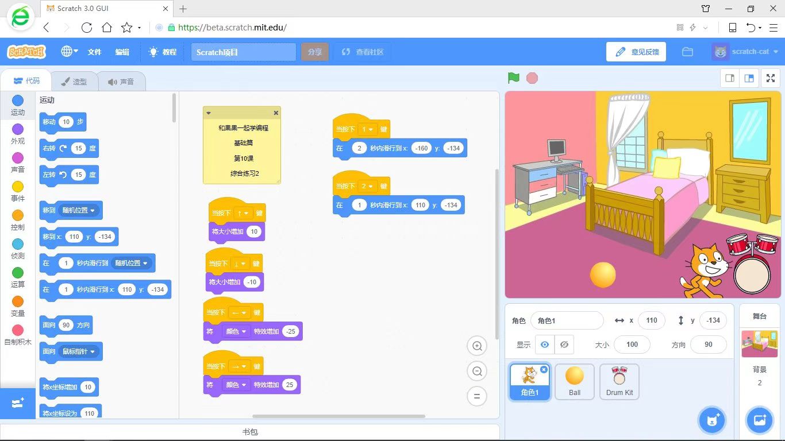Open the choose sprite button
Viewport: 785px width, 441px height.
coord(712,420)
